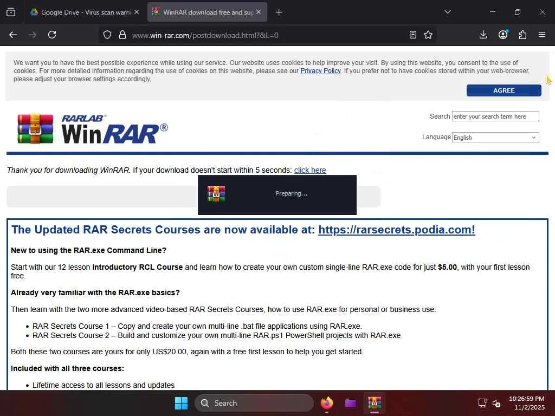Click the WinRAR RARLAB logo
555x416 pixels.
point(92,129)
